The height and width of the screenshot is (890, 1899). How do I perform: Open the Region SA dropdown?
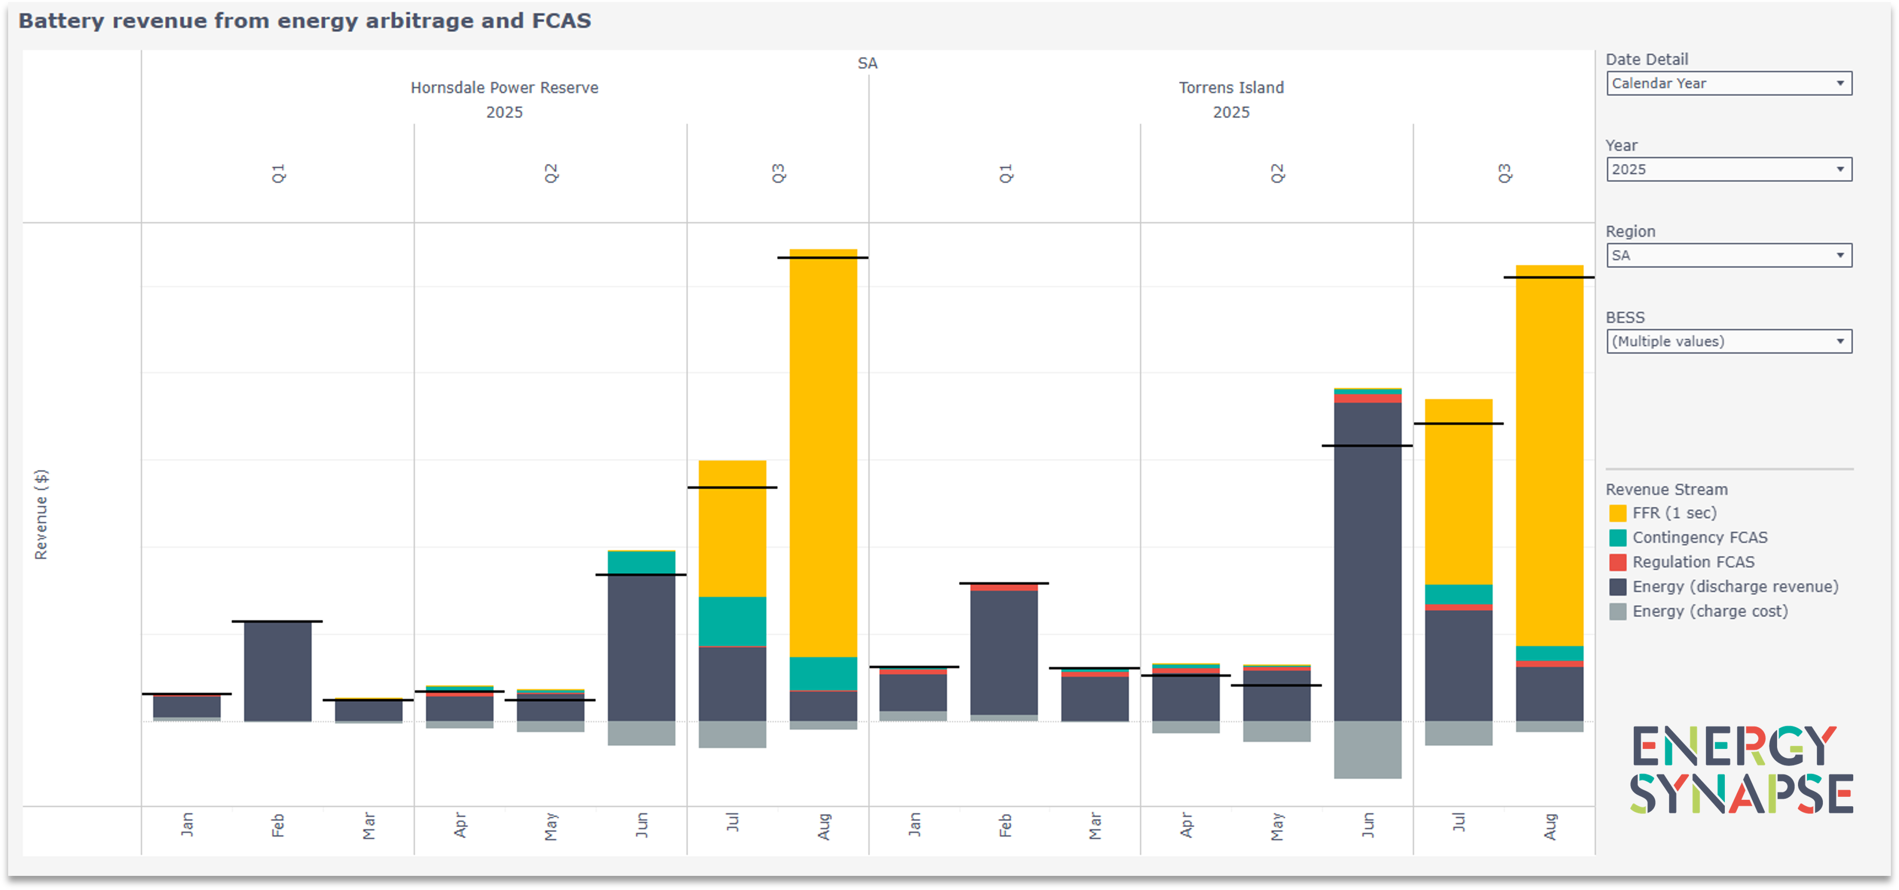(x=1729, y=256)
